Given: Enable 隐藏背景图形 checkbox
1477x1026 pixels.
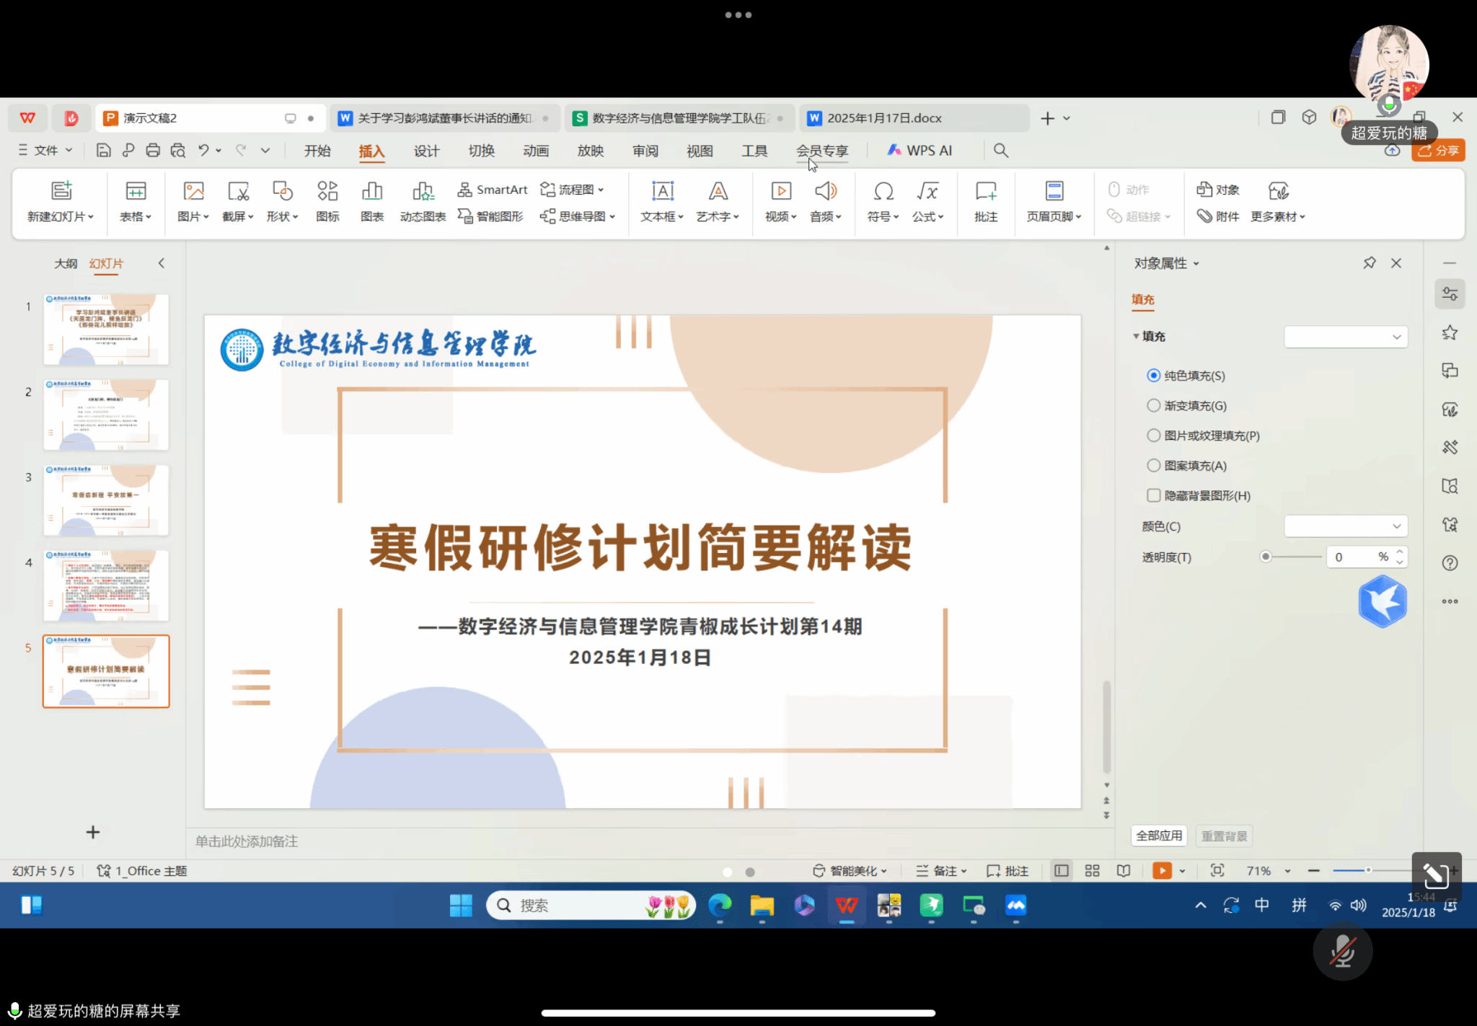Looking at the screenshot, I should click(x=1154, y=495).
